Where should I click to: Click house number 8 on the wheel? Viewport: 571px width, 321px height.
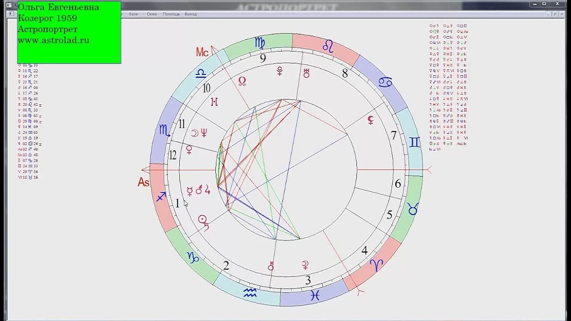pos(345,74)
